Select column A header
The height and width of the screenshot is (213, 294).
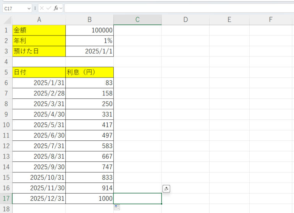click(x=39, y=20)
